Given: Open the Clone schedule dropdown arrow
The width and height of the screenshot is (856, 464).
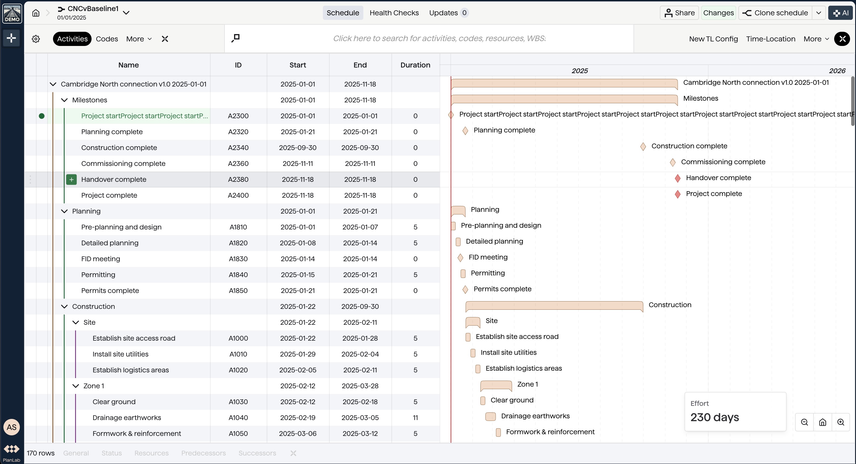Looking at the screenshot, I should (819, 13).
